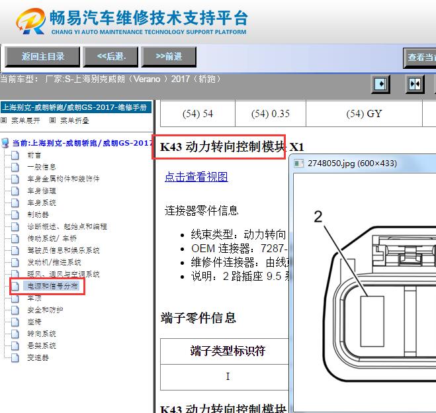Click the 端子零件信息 heading
The width and height of the screenshot is (436, 413).
point(198,318)
